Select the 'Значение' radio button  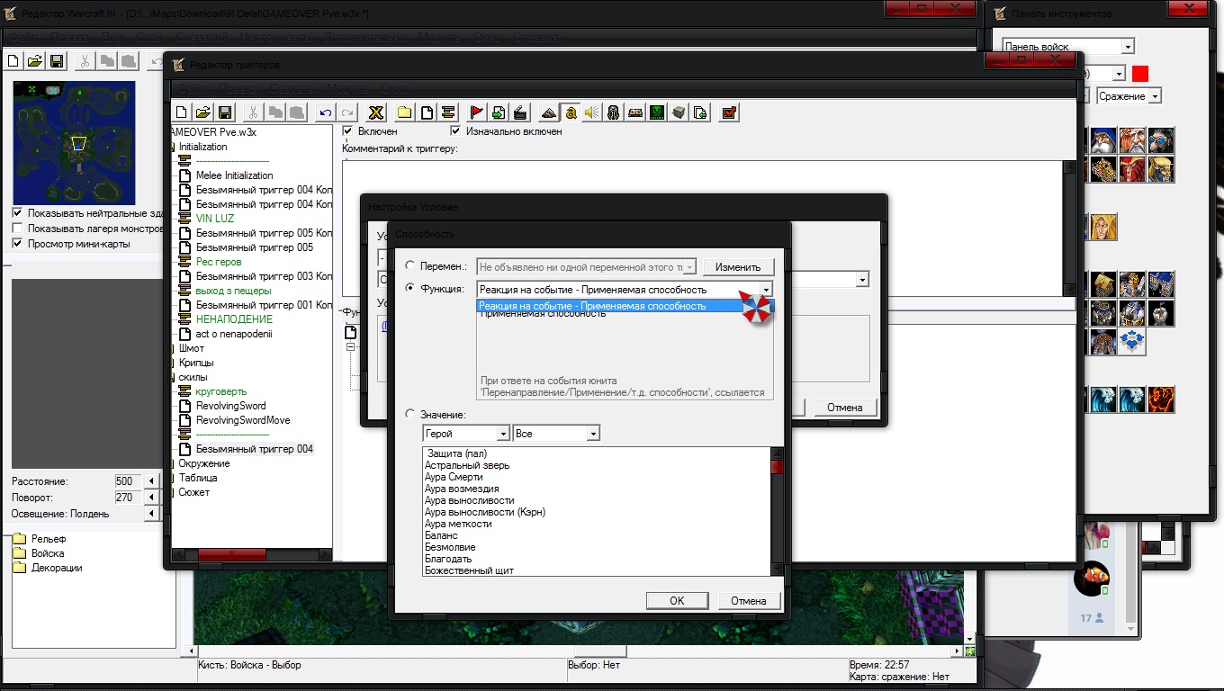[410, 415]
